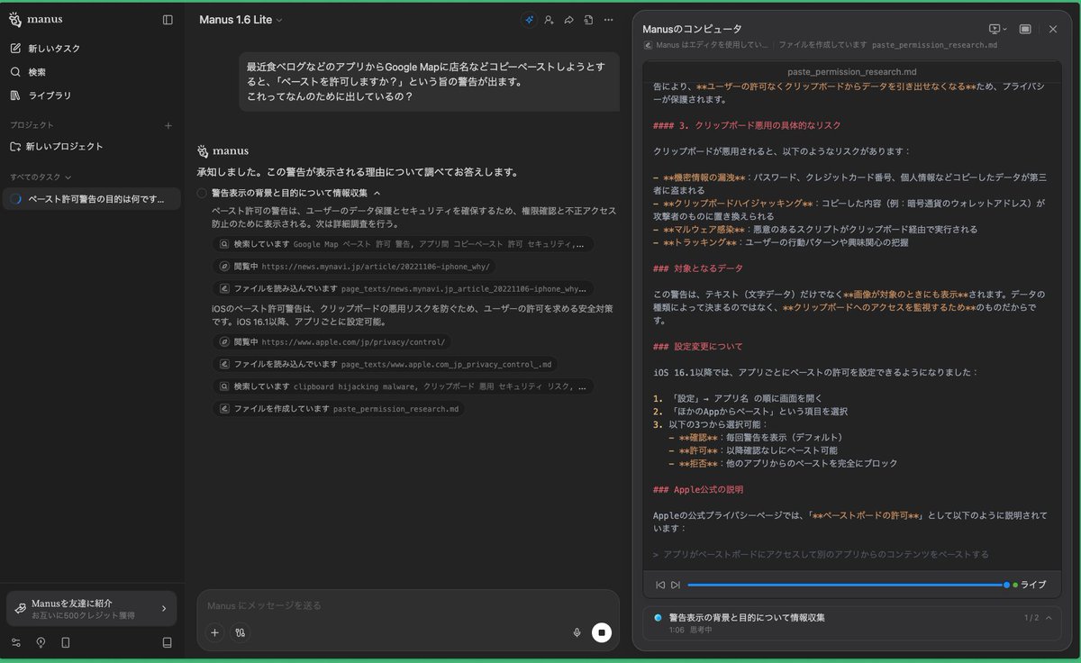The image size is (1081, 663).
Task: Add a project with the plus icon
Action: point(168,125)
